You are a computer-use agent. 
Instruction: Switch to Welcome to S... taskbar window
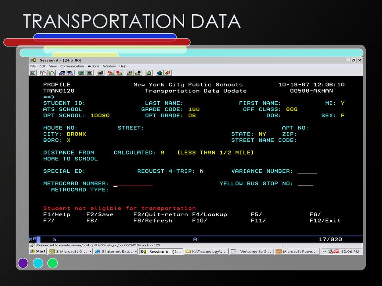click(x=252, y=251)
